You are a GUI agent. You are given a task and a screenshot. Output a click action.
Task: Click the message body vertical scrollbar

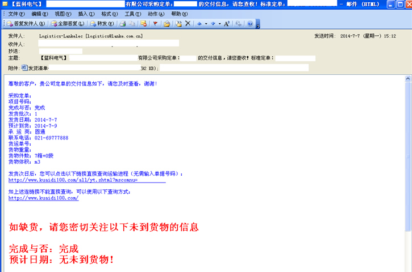[408, 170]
